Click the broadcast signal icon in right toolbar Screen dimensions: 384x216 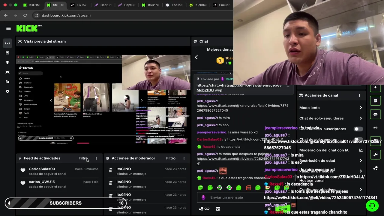375,128
